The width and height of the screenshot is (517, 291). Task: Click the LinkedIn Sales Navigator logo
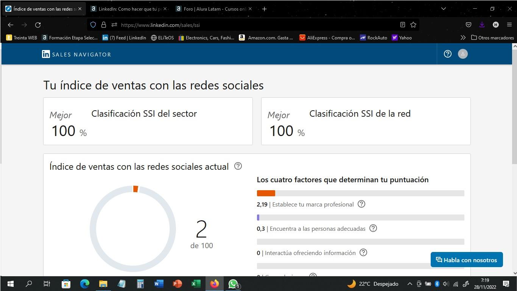(x=76, y=54)
